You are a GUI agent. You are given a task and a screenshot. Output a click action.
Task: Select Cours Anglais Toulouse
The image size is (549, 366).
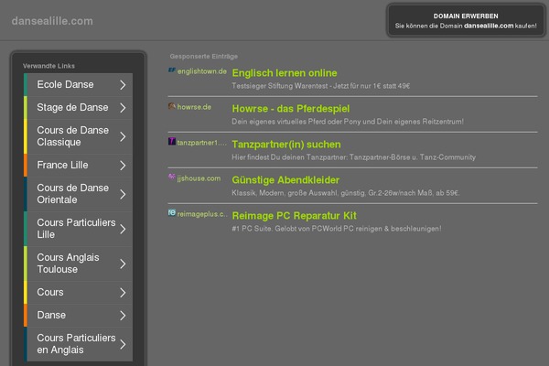(x=78, y=264)
